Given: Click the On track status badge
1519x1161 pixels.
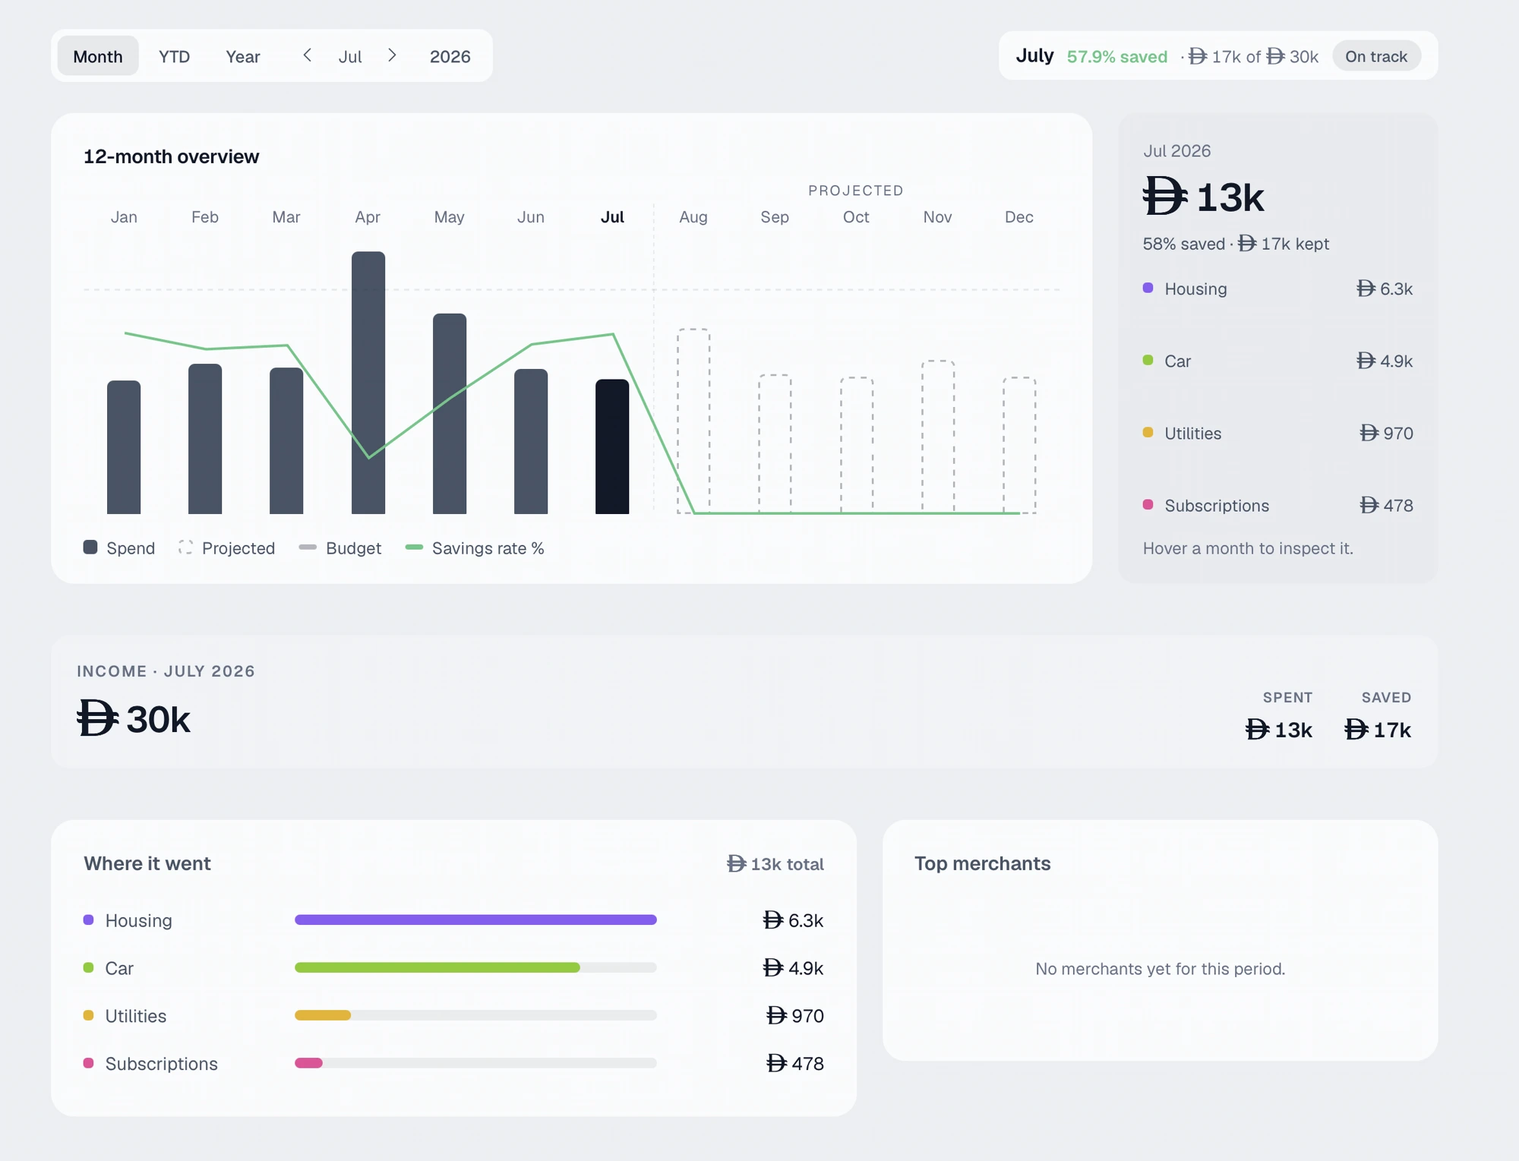Looking at the screenshot, I should point(1376,56).
